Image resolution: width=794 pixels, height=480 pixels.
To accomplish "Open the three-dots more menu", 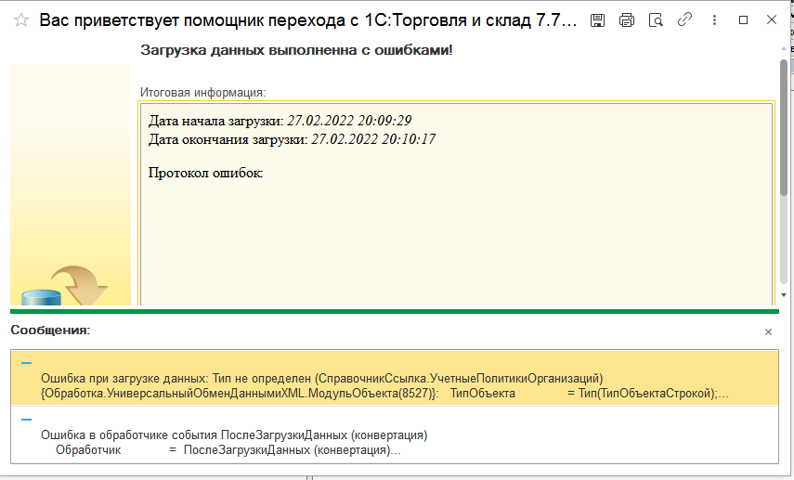I will click(714, 19).
